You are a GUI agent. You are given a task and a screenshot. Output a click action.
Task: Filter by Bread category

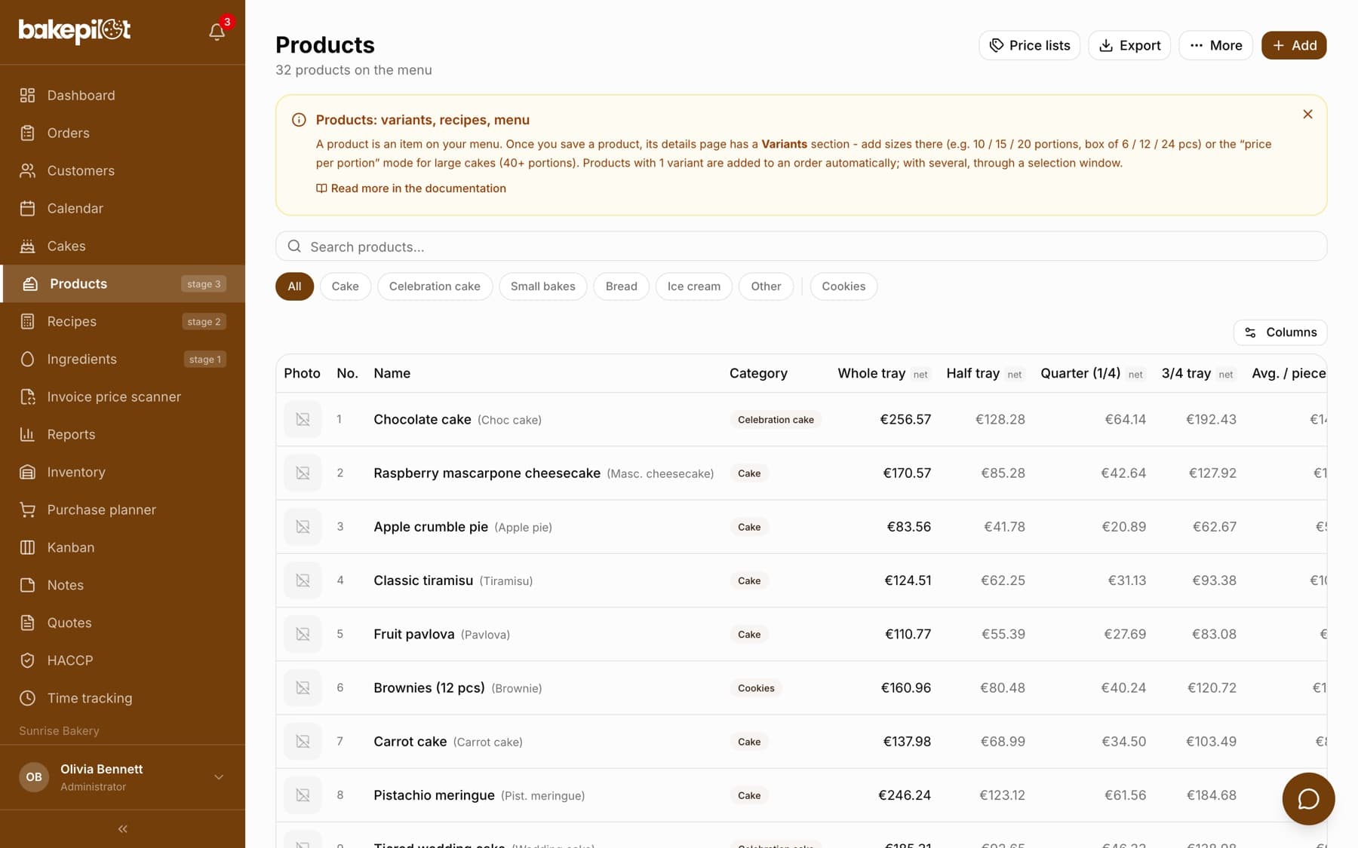[x=621, y=286]
